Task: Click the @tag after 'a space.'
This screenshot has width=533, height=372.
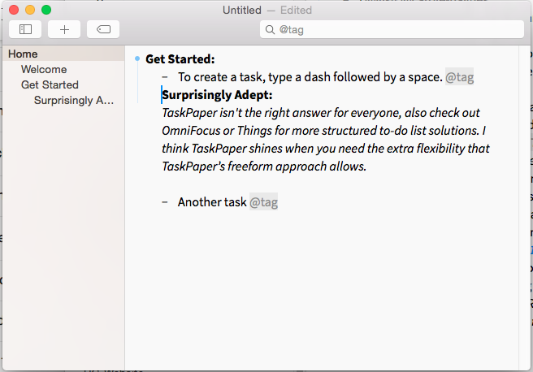Action: pyautogui.click(x=460, y=77)
